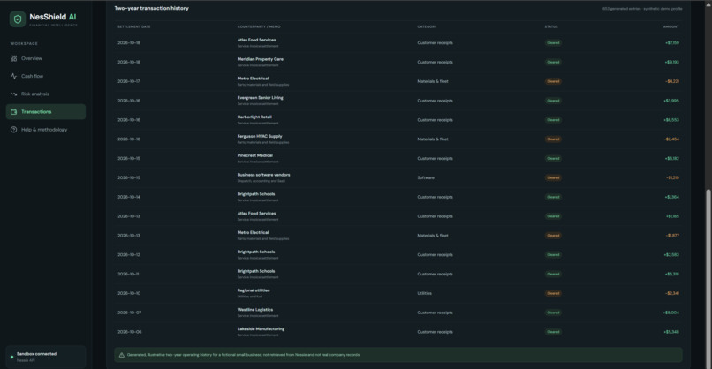Viewport: 712px width, 369px height.
Task: Click Brightpath Schools on 2026-10-11
Action: [x=256, y=271]
